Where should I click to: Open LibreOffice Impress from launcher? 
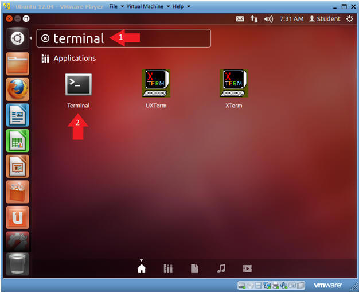[17, 166]
